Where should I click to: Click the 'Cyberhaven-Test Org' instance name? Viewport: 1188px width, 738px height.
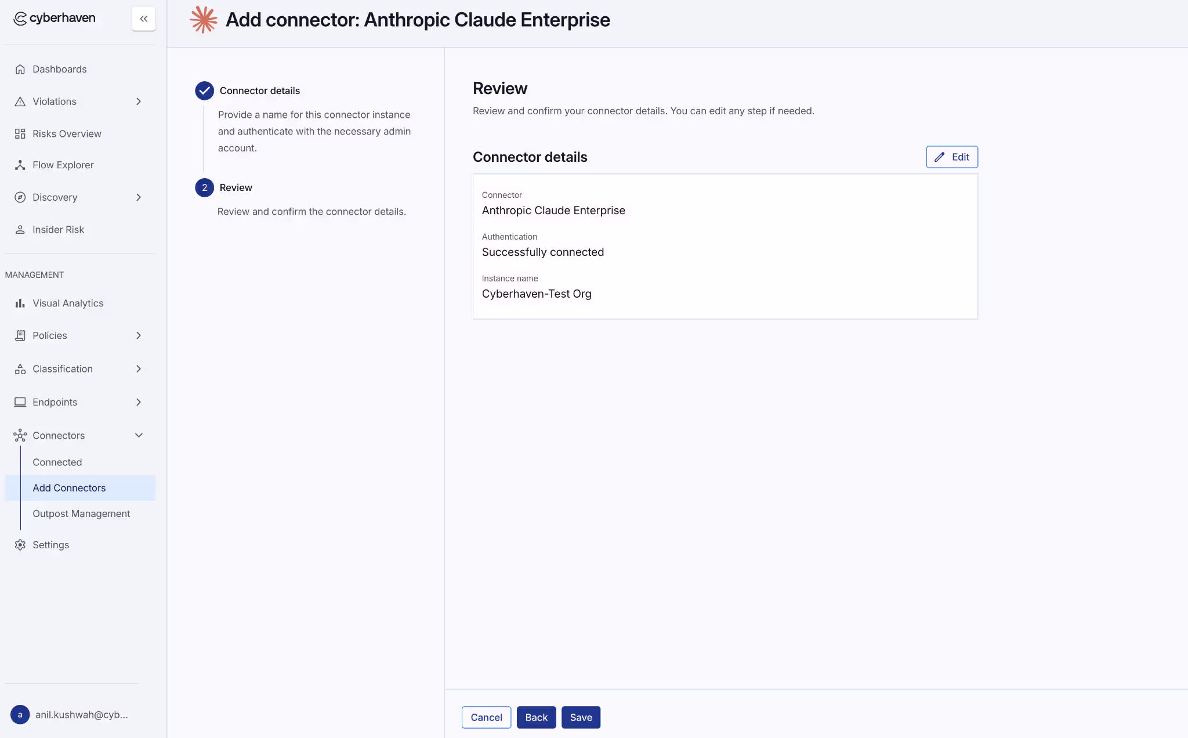[537, 294]
